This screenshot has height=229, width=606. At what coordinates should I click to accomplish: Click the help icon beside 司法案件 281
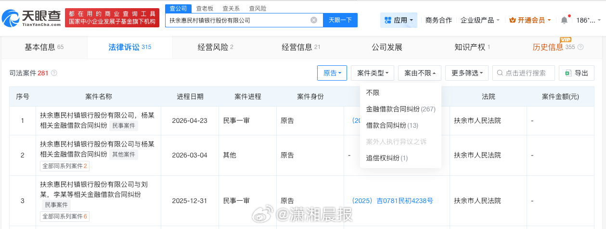[x=54, y=73]
